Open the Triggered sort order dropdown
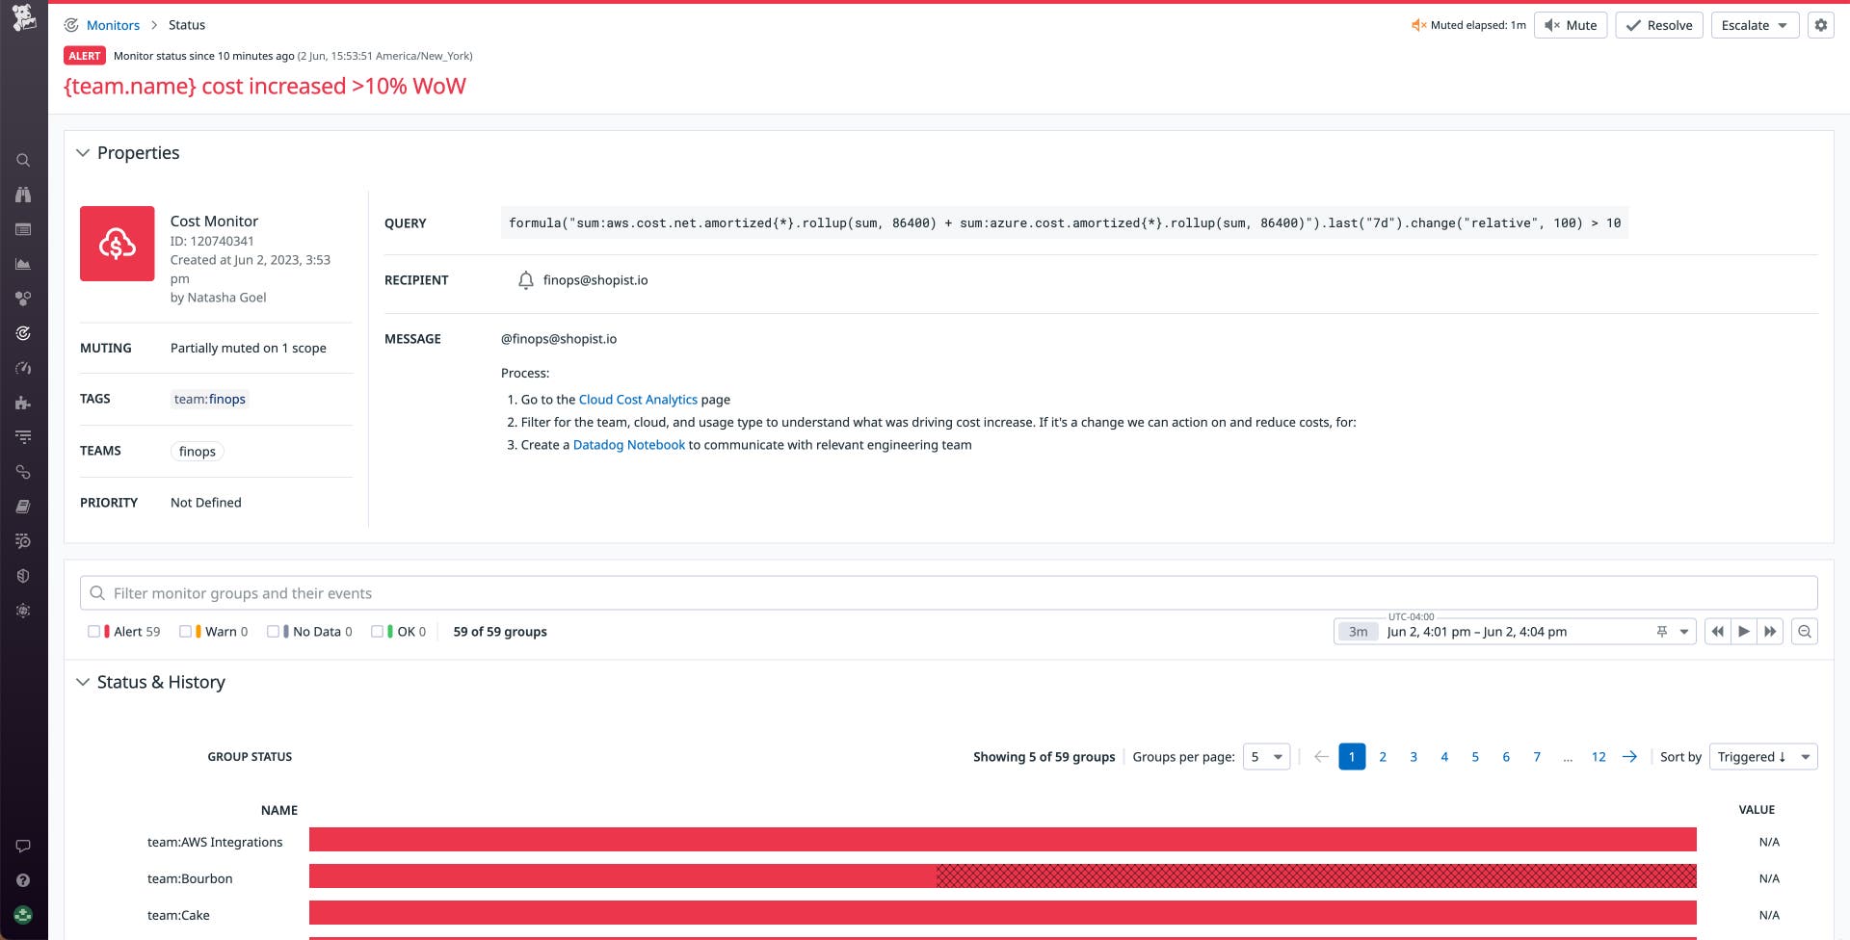The width and height of the screenshot is (1850, 940). [1762, 756]
